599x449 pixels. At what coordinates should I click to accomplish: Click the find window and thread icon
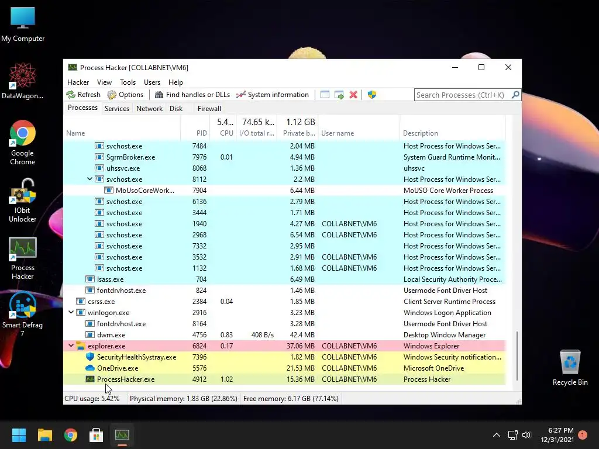339,95
